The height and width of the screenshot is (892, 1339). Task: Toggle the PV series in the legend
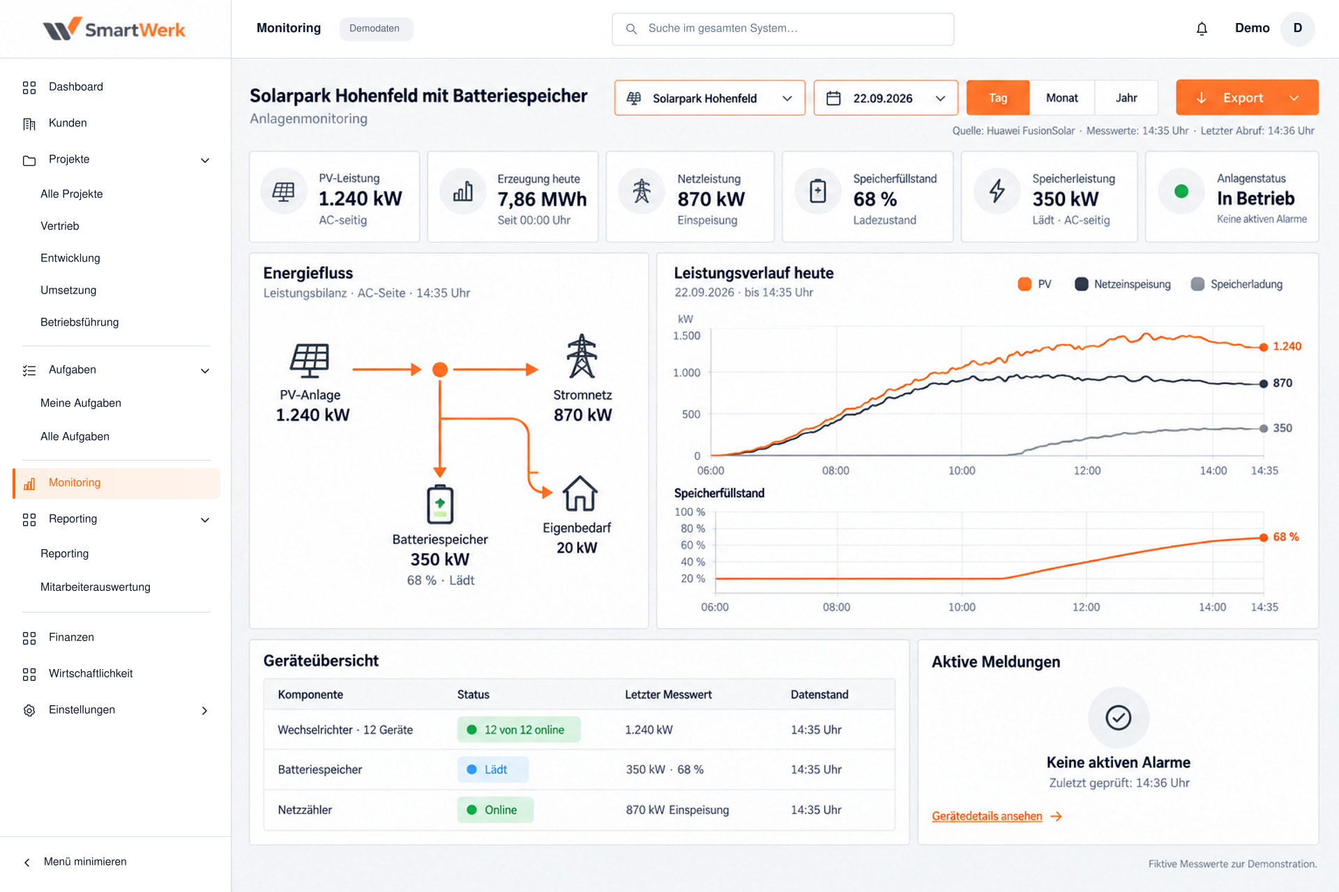(1035, 284)
